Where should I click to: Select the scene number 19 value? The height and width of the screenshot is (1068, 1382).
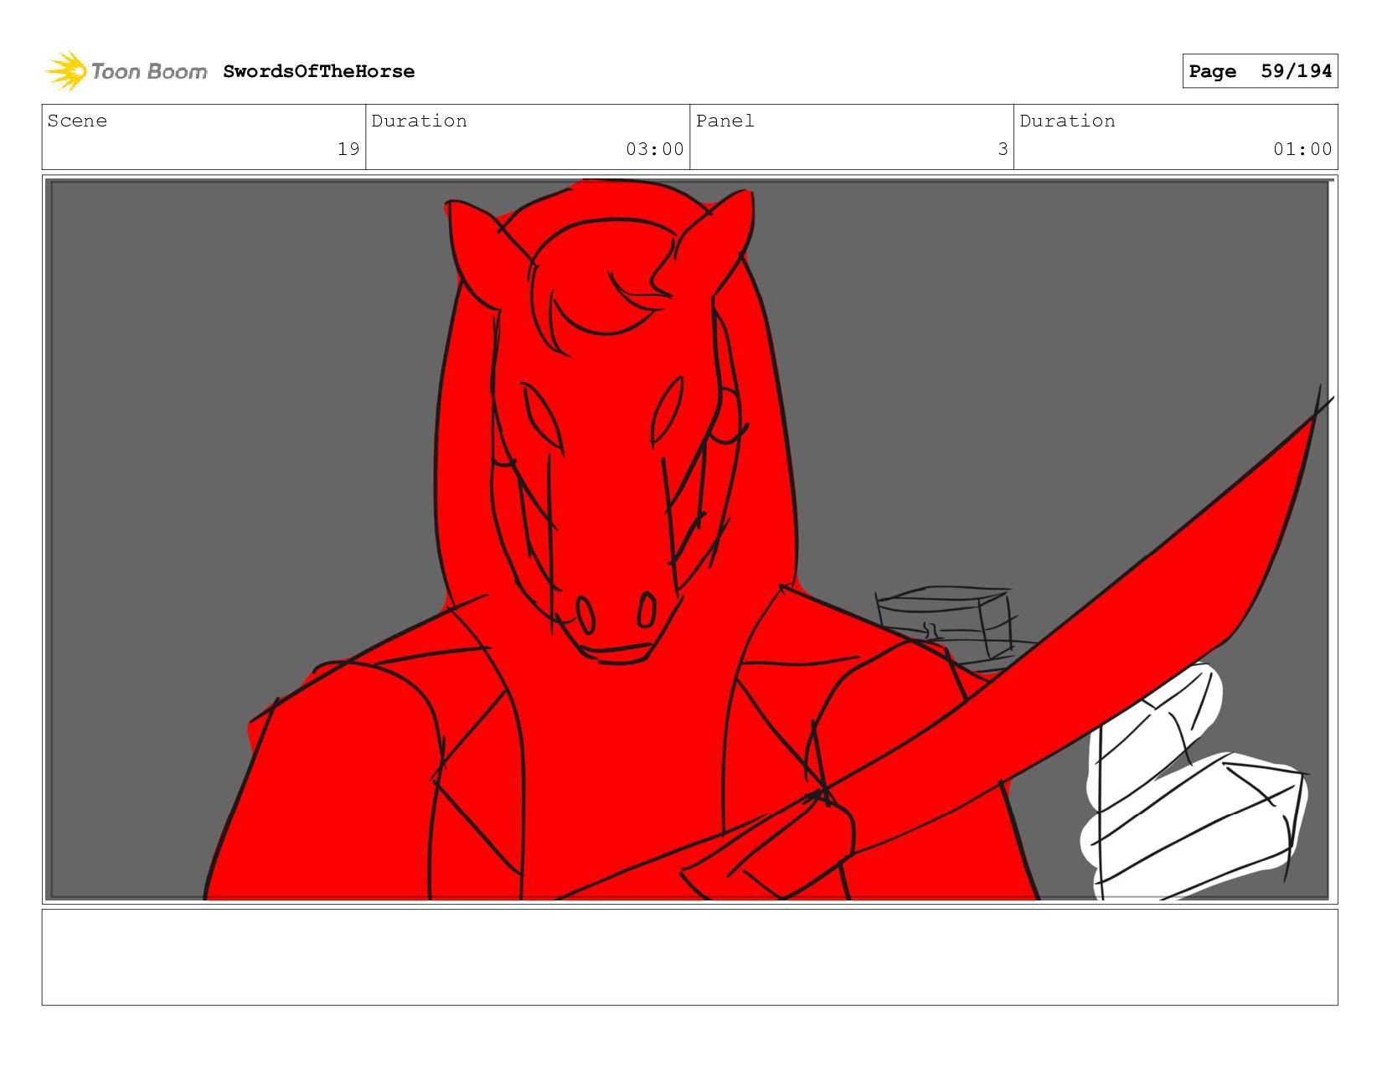(348, 149)
